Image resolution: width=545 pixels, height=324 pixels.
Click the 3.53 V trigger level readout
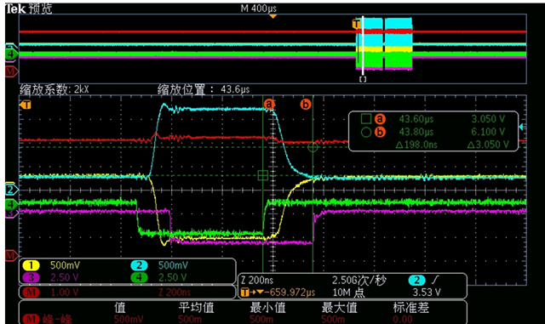point(427,293)
